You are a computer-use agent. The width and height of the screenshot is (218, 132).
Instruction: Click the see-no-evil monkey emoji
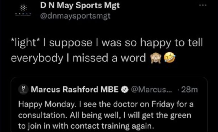155,58
